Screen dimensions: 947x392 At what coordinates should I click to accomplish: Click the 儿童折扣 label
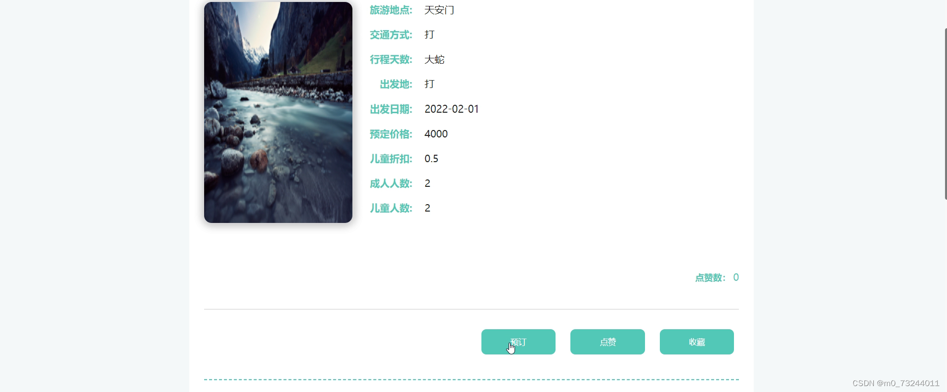391,159
